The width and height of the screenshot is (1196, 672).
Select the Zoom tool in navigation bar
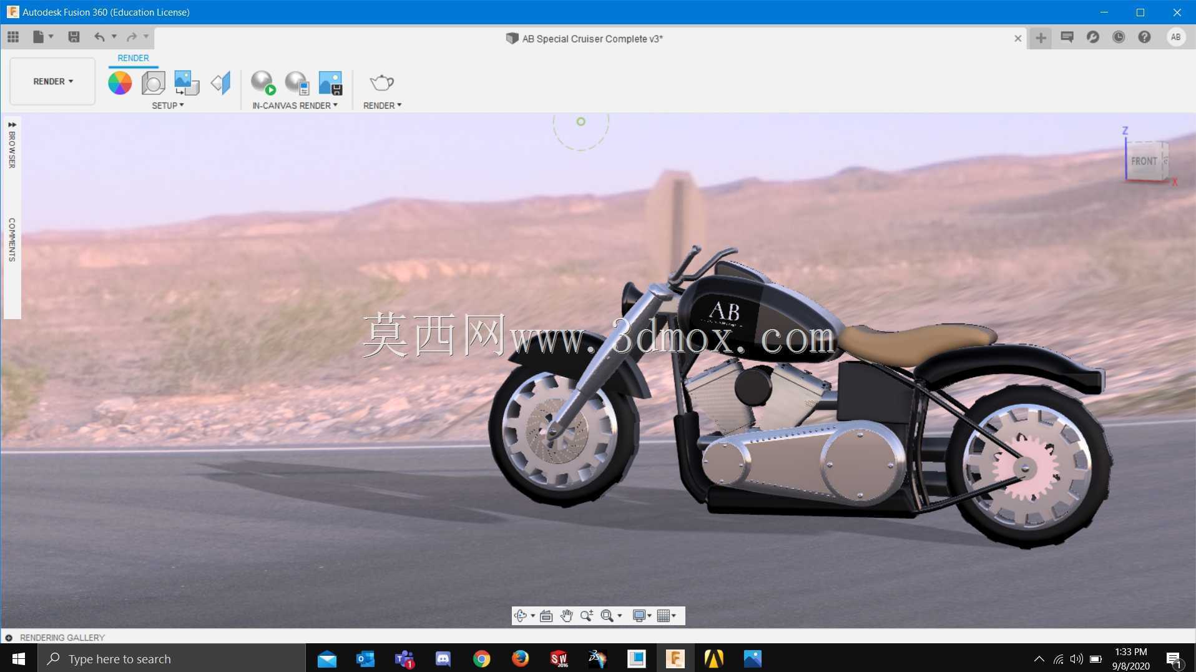tap(586, 616)
